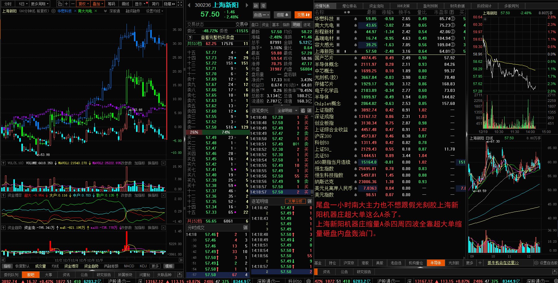Jump to earliest chart data

tap(4, 260)
